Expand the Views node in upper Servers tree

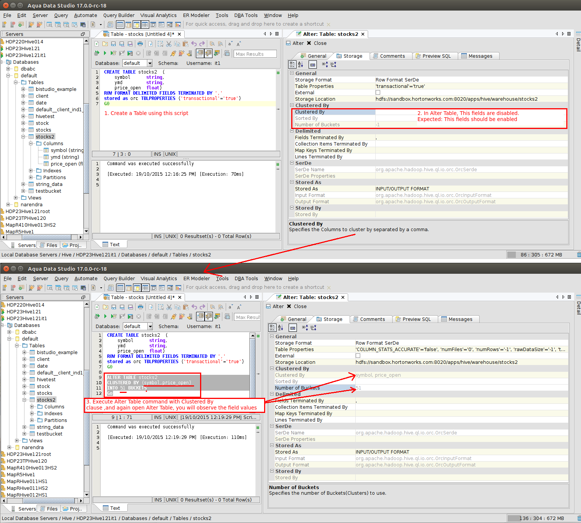[16, 198]
